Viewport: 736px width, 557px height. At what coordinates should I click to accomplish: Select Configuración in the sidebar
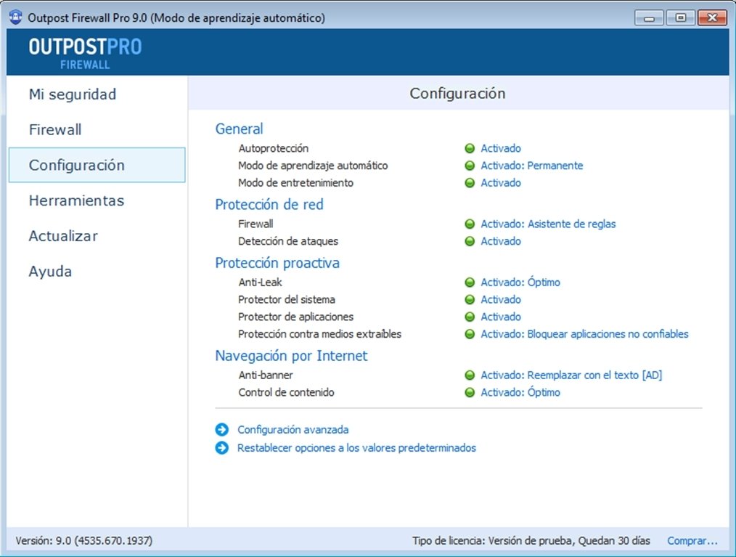97,165
